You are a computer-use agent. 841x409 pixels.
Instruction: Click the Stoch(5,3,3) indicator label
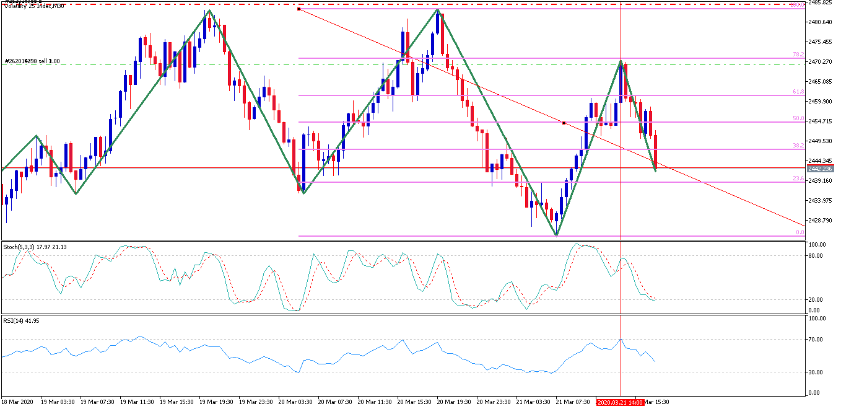pos(35,247)
